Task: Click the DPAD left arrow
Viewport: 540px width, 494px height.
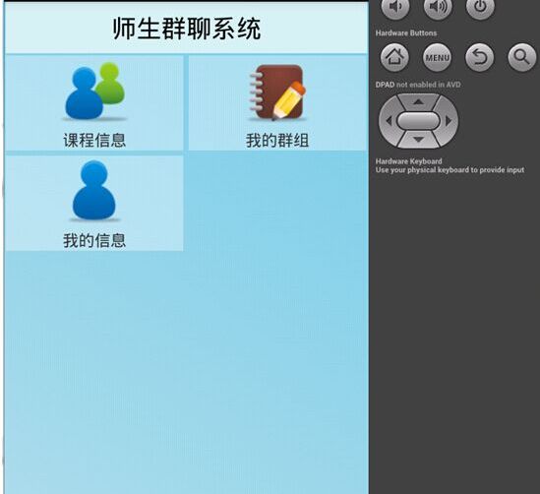Action: tap(389, 121)
